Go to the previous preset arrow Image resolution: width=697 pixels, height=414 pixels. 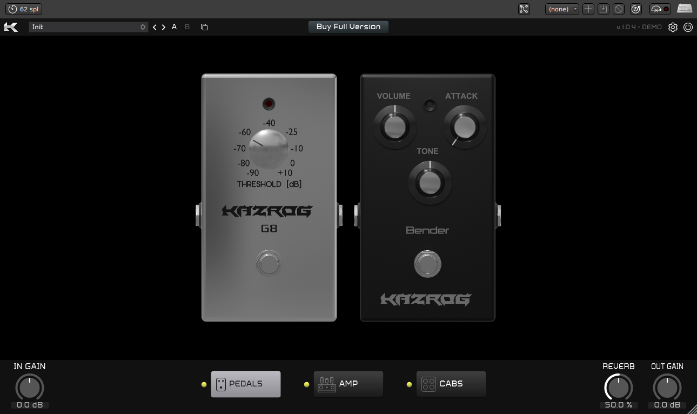155,27
